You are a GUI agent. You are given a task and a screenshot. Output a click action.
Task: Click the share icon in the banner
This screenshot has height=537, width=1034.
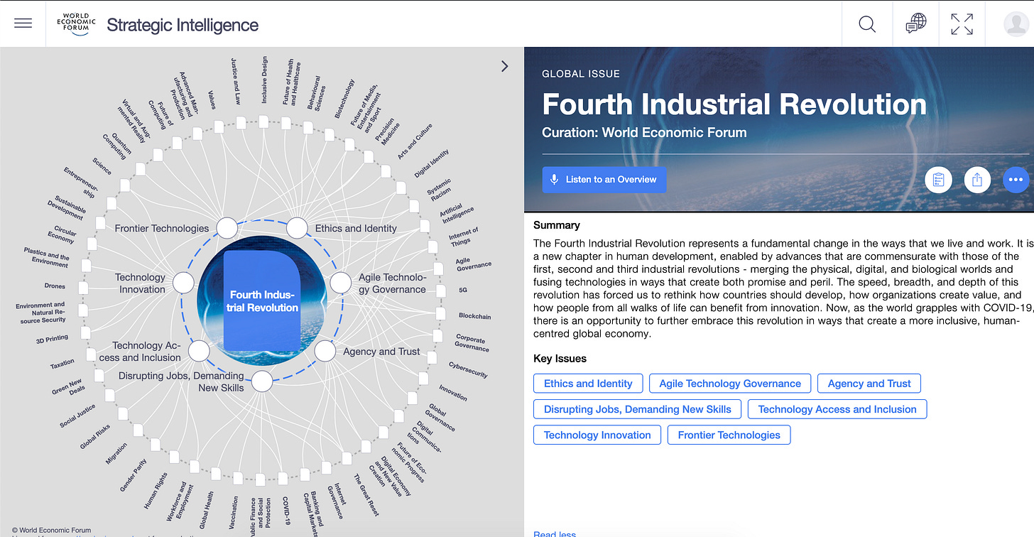click(x=977, y=180)
